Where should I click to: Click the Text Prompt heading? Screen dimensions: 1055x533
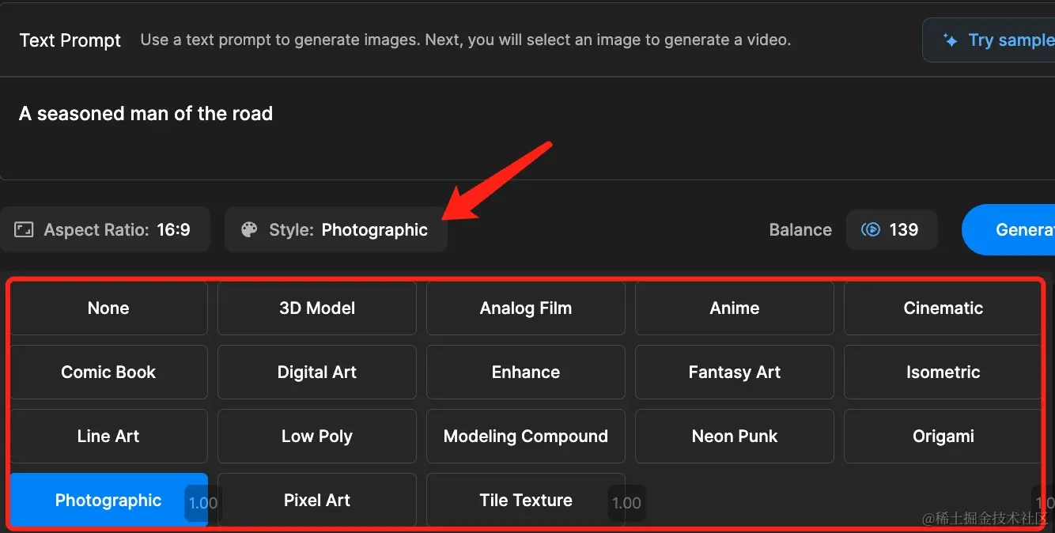70,40
